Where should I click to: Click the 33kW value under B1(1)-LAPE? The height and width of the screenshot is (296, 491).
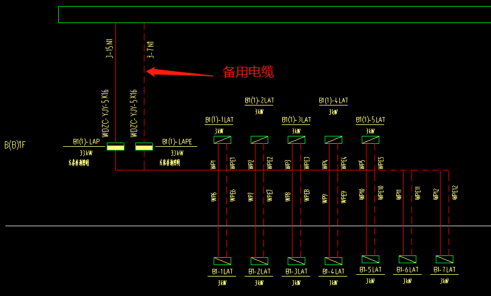177,153
